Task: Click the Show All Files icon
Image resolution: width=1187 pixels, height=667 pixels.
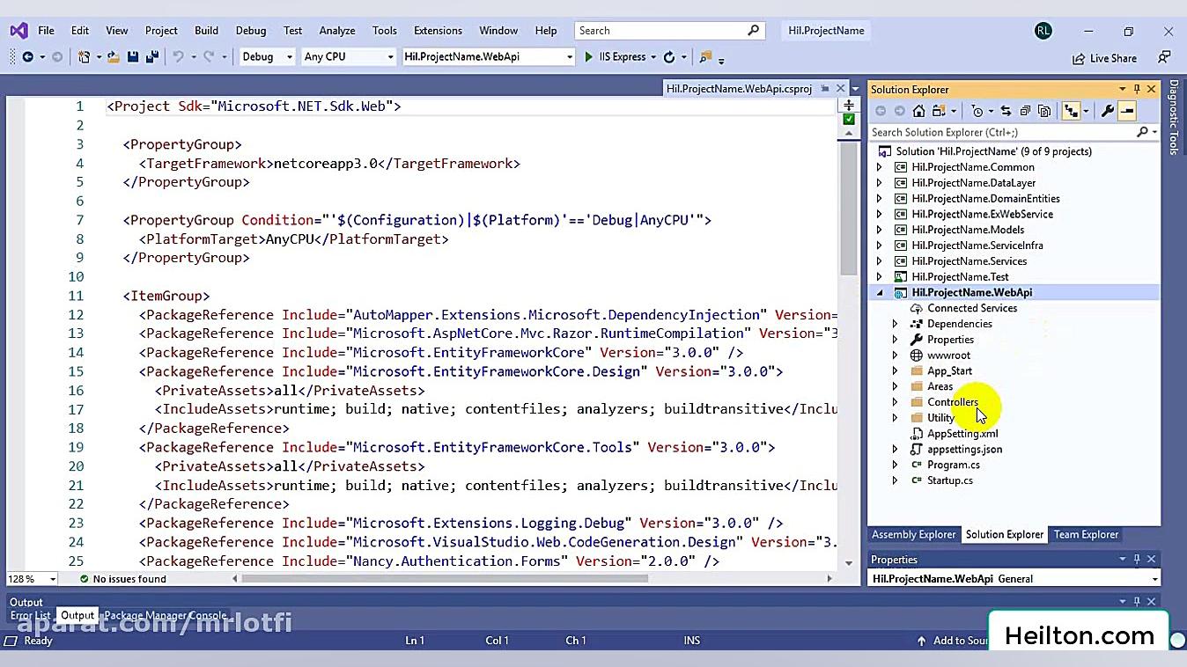Action: pos(1044,111)
